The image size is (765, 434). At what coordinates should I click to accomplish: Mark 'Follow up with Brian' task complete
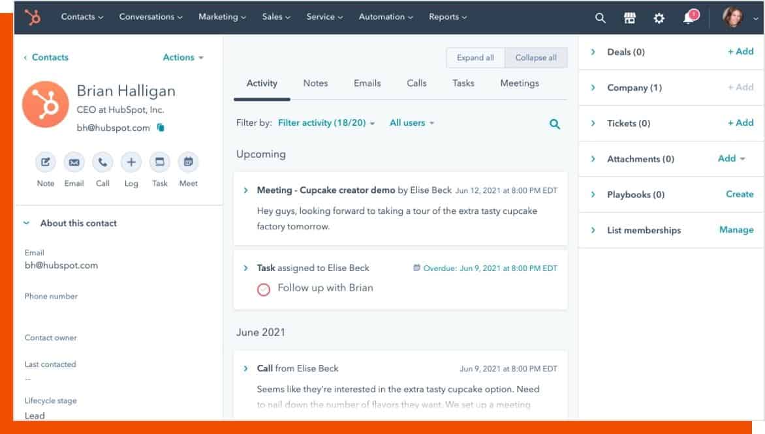tap(264, 289)
